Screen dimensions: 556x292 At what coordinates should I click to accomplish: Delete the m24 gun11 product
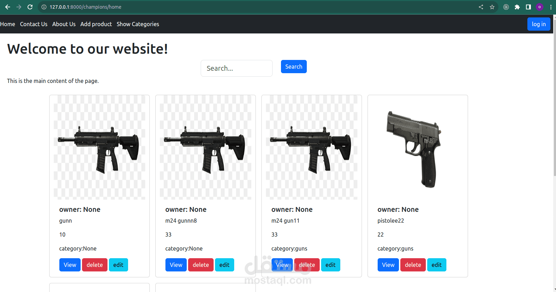click(x=307, y=265)
